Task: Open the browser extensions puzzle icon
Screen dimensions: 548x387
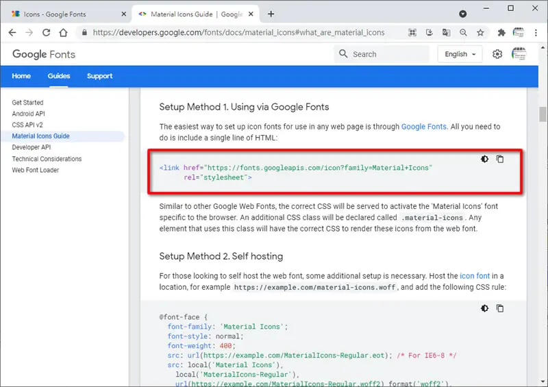Action: coord(501,32)
